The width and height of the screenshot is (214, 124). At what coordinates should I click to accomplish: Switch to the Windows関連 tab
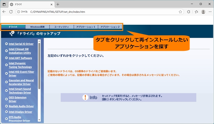point(37,27)
